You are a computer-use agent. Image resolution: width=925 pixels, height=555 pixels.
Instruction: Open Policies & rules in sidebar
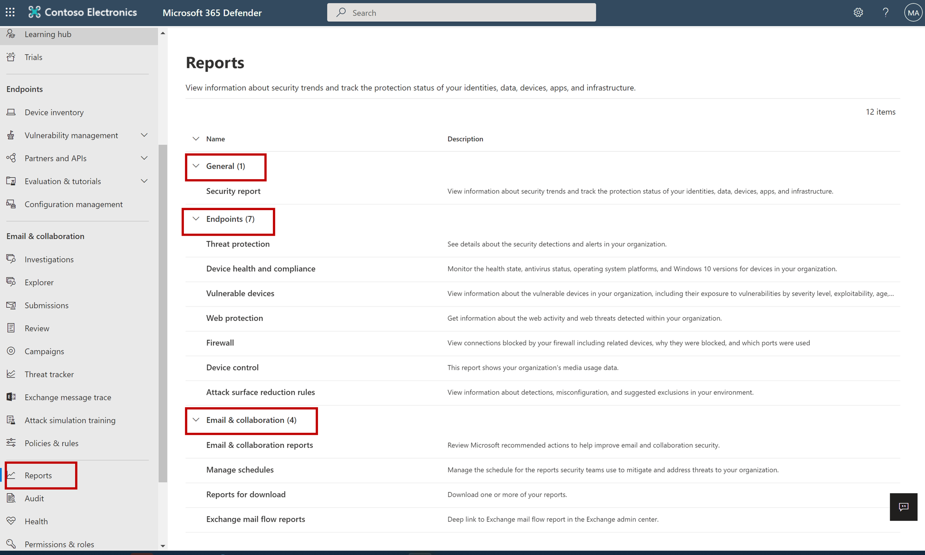51,443
